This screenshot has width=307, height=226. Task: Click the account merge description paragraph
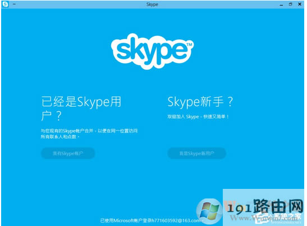89,134
